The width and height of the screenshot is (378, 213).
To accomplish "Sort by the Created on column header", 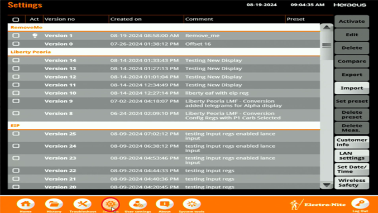I will [126, 19].
